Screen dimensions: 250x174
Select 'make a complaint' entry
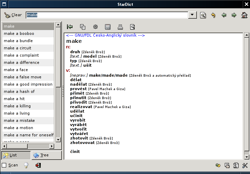28,55
